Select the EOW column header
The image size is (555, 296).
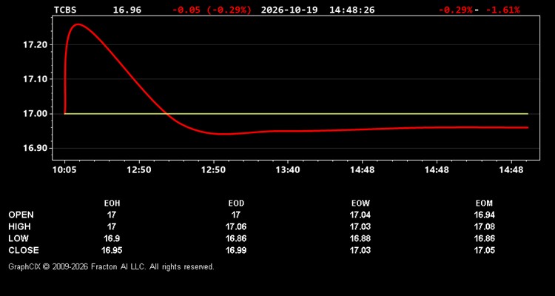[360, 203]
